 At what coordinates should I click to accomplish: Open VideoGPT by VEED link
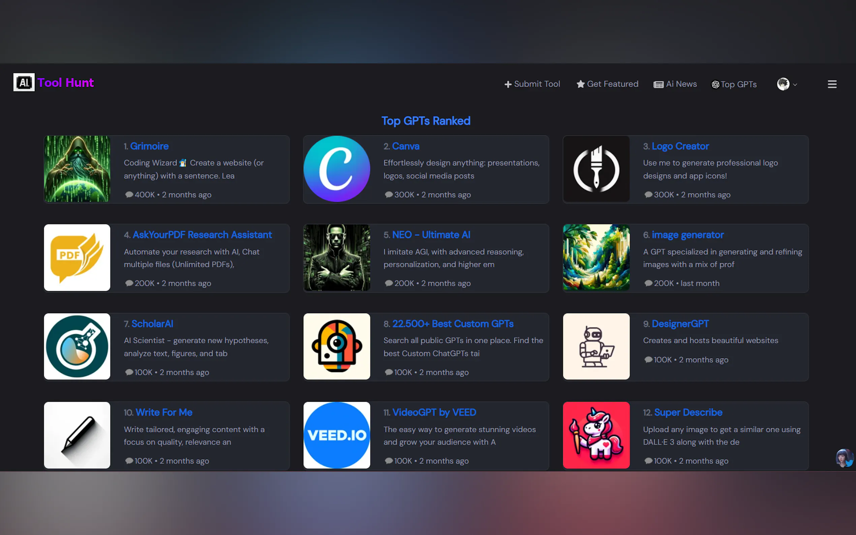click(x=434, y=412)
